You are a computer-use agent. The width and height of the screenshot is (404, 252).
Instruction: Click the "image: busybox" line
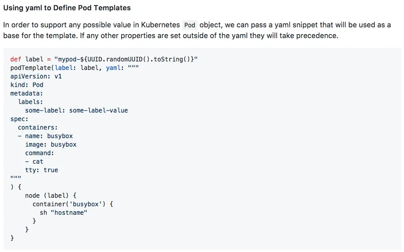click(x=51, y=144)
